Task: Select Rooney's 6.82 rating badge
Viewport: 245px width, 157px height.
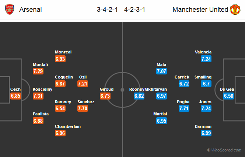Action: [x=139, y=96]
